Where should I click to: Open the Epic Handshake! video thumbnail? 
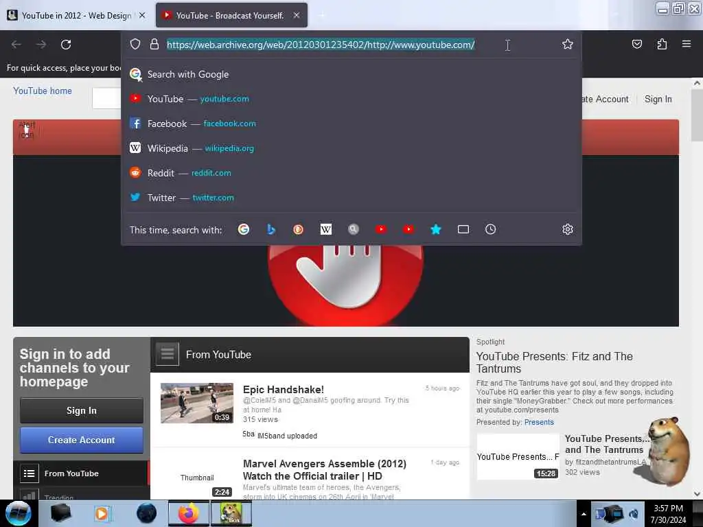point(197,403)
